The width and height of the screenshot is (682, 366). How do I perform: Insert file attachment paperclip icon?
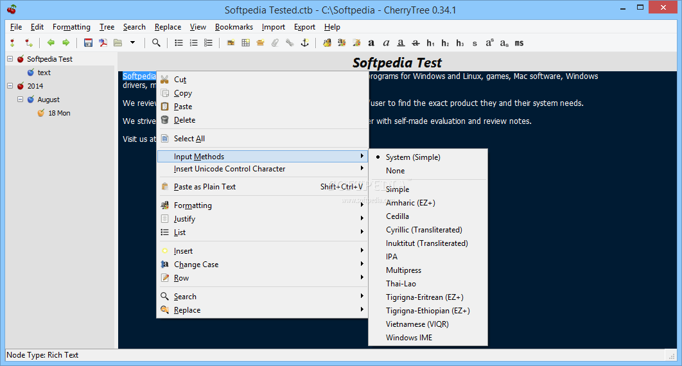tap(275, 42)
